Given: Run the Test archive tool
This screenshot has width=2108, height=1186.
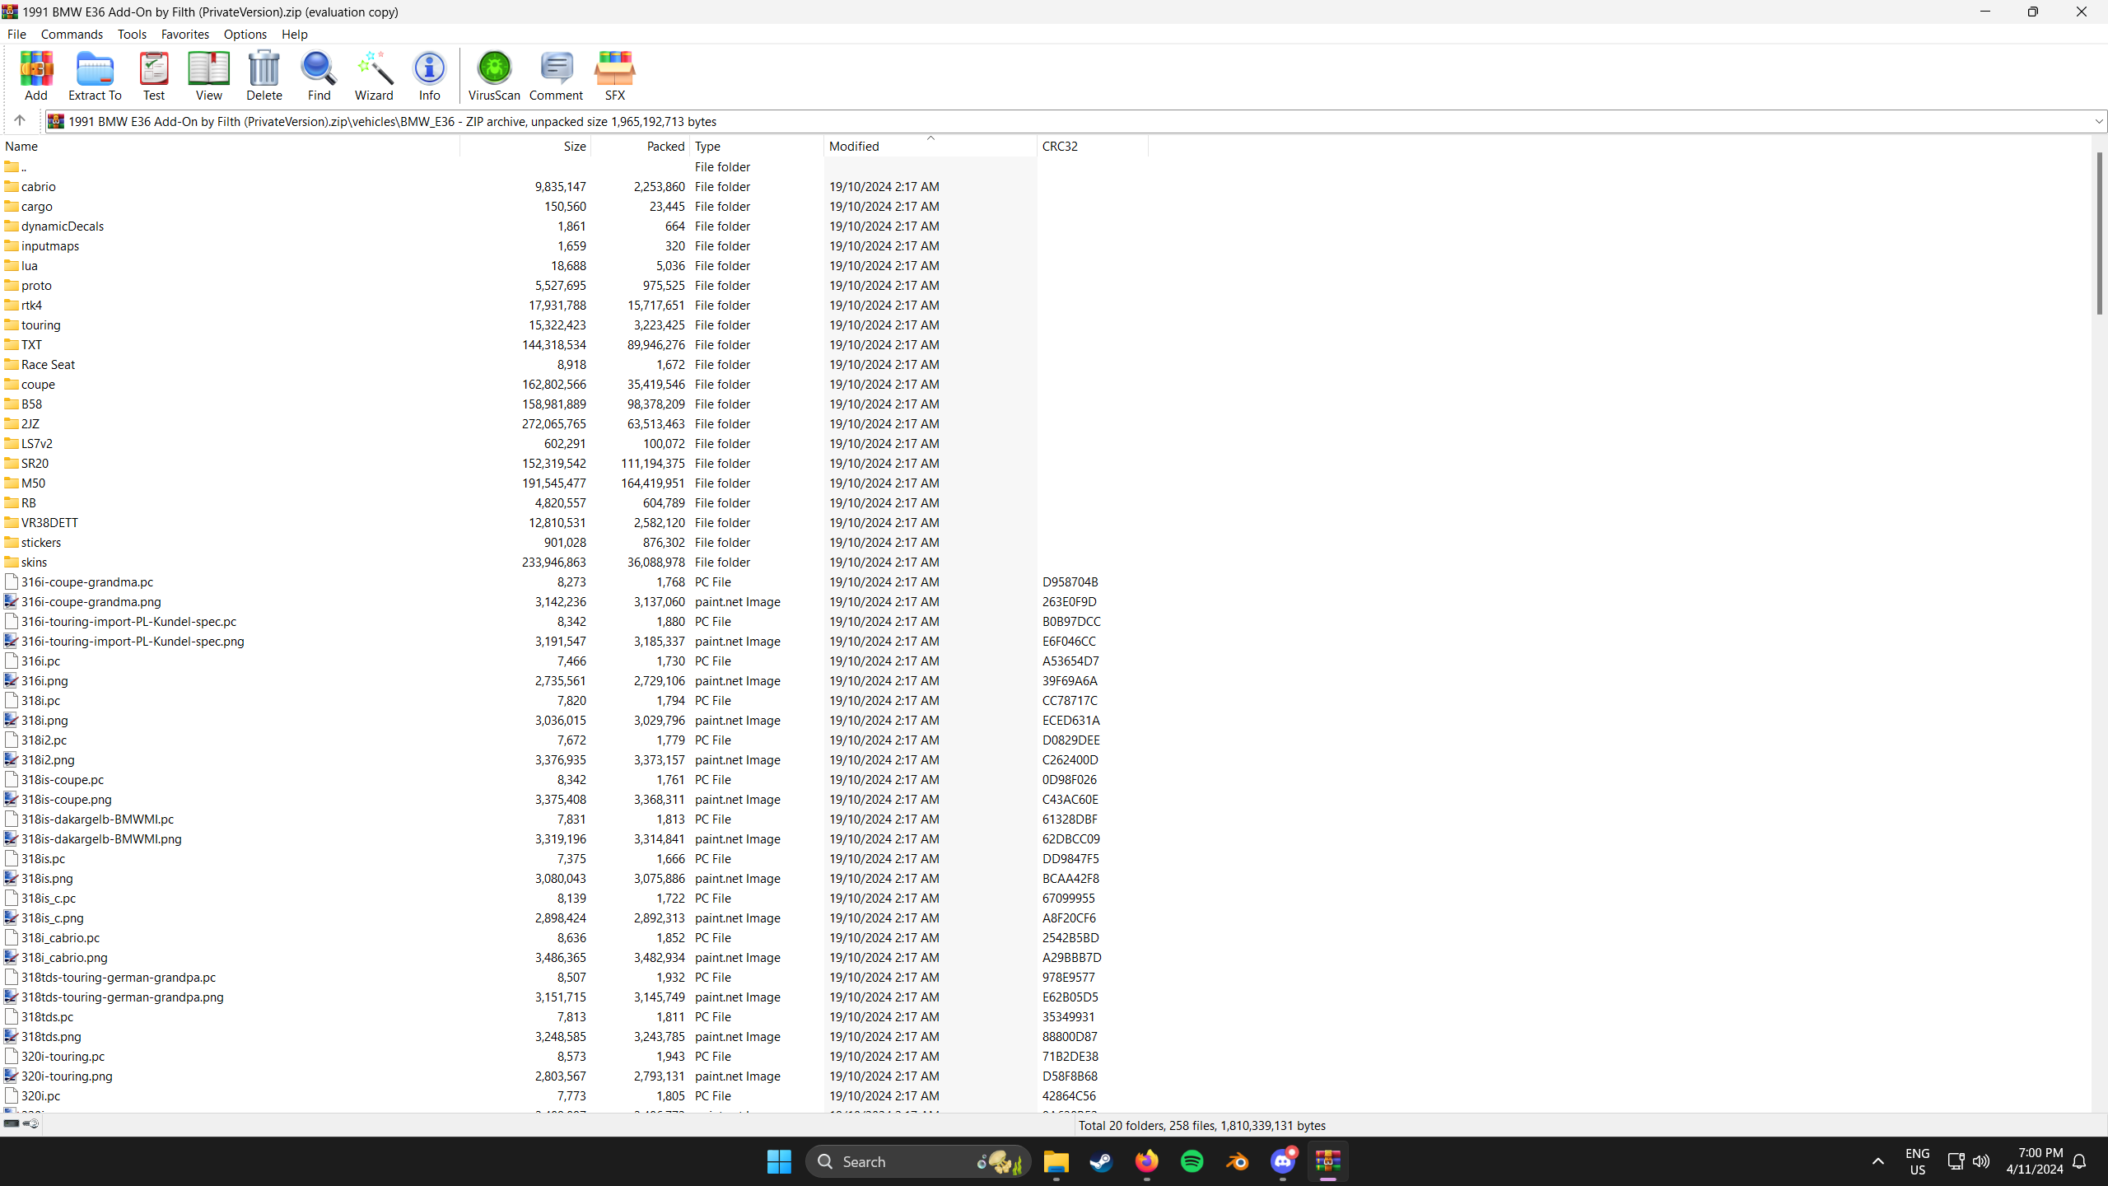Looking at the screenshot, I should 154,76.
